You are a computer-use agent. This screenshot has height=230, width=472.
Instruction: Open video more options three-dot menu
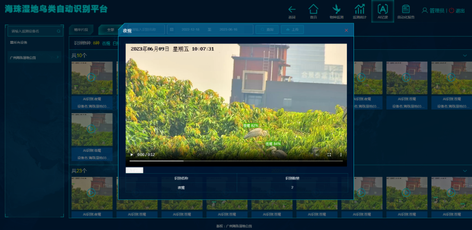[341, 154]
